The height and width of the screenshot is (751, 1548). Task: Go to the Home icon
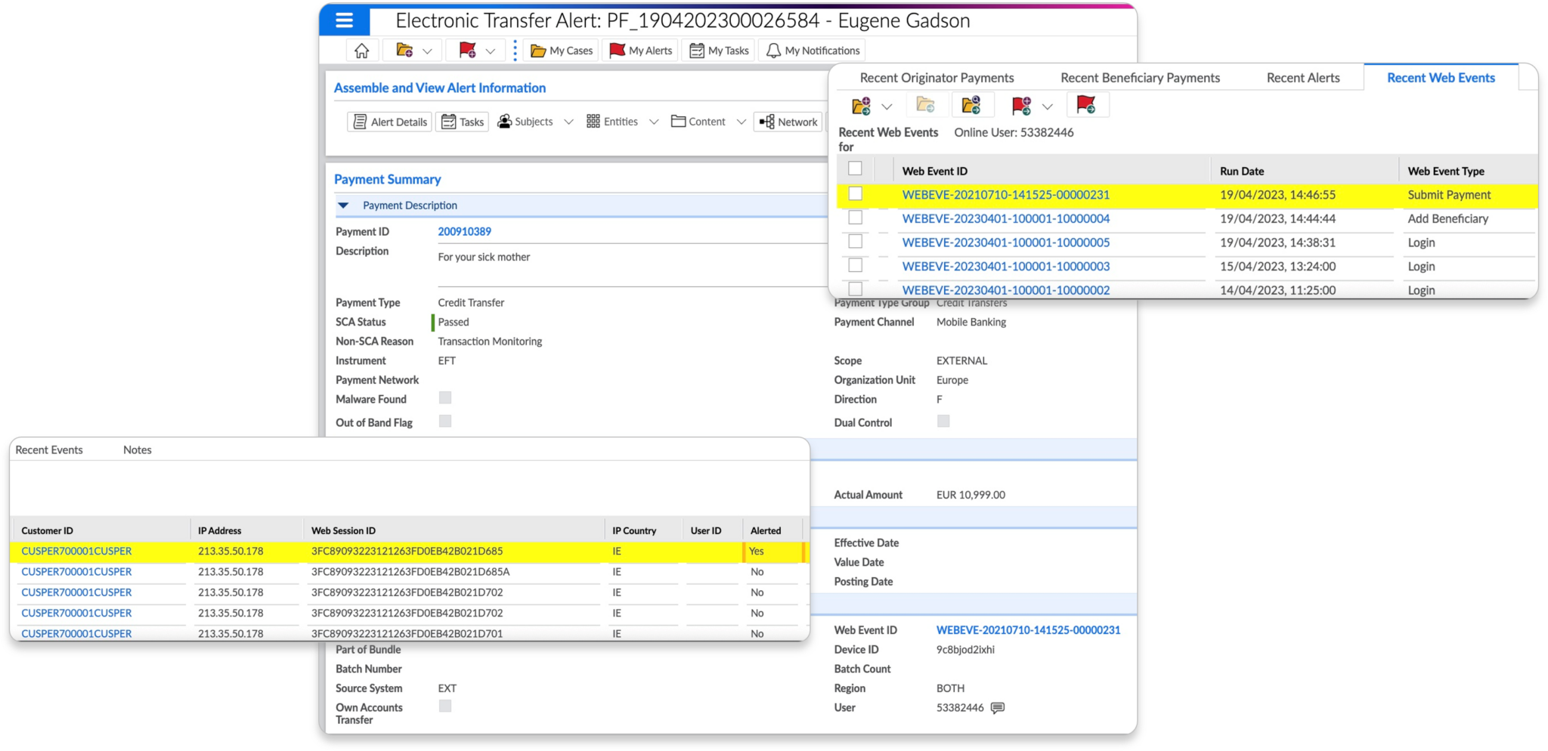click(361, 51)
